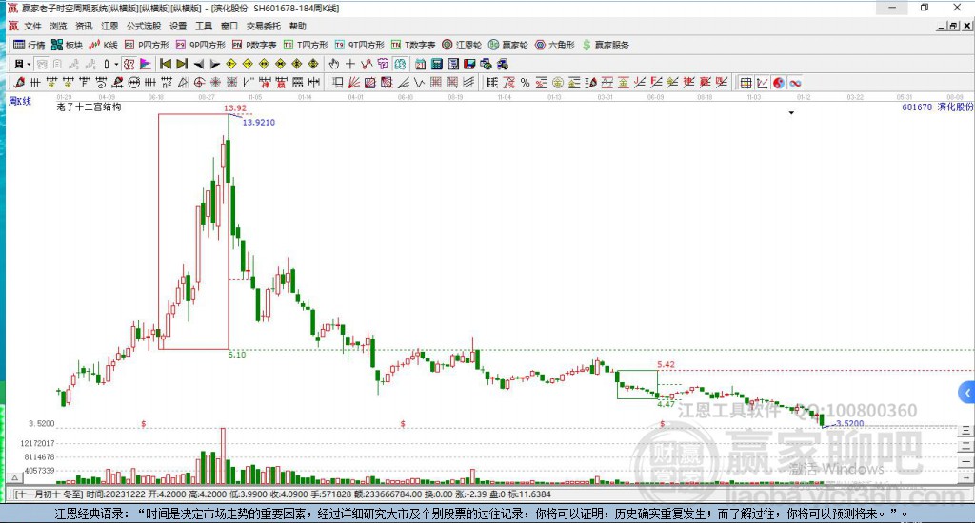Click the red fan-lines angle tool
Image resolution: width=975 pixels, height=523 pixels.
coord(354,83)
